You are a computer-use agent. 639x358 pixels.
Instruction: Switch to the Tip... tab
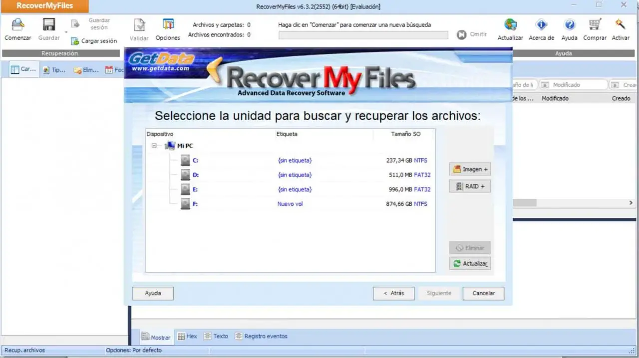tap(54, 70)
